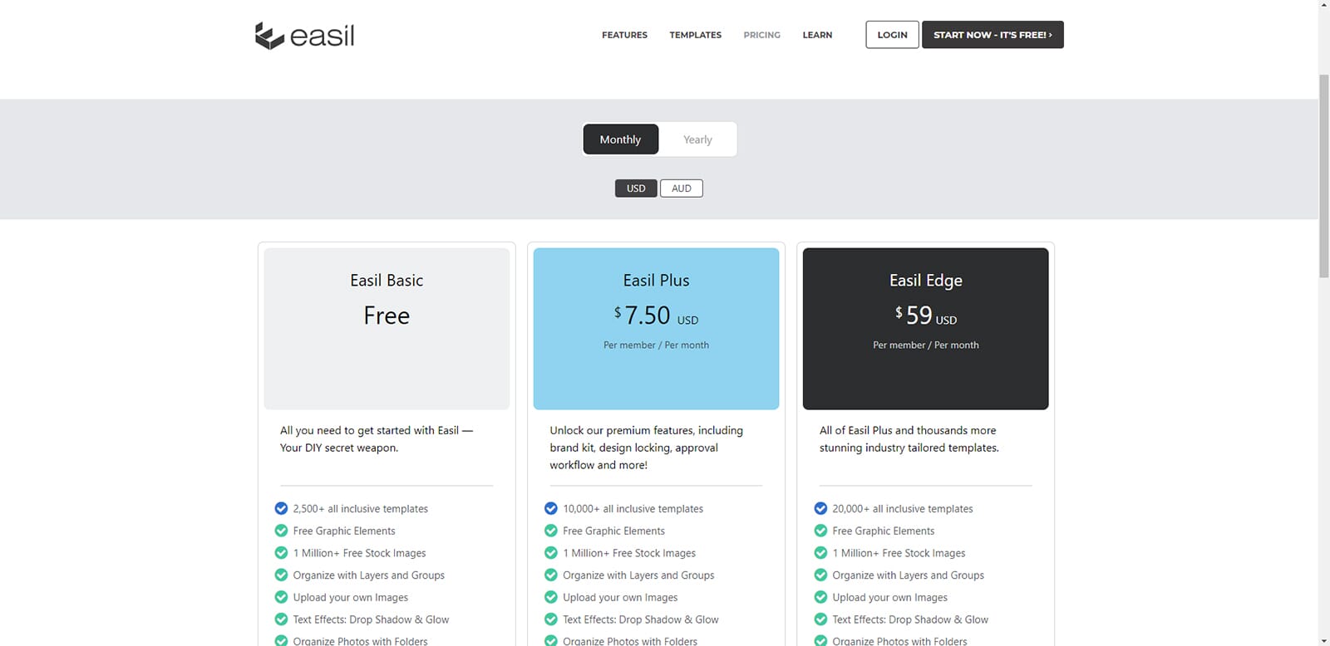
Task: Select USD currency
Action: pyautogui.click(x=636, y=188)
